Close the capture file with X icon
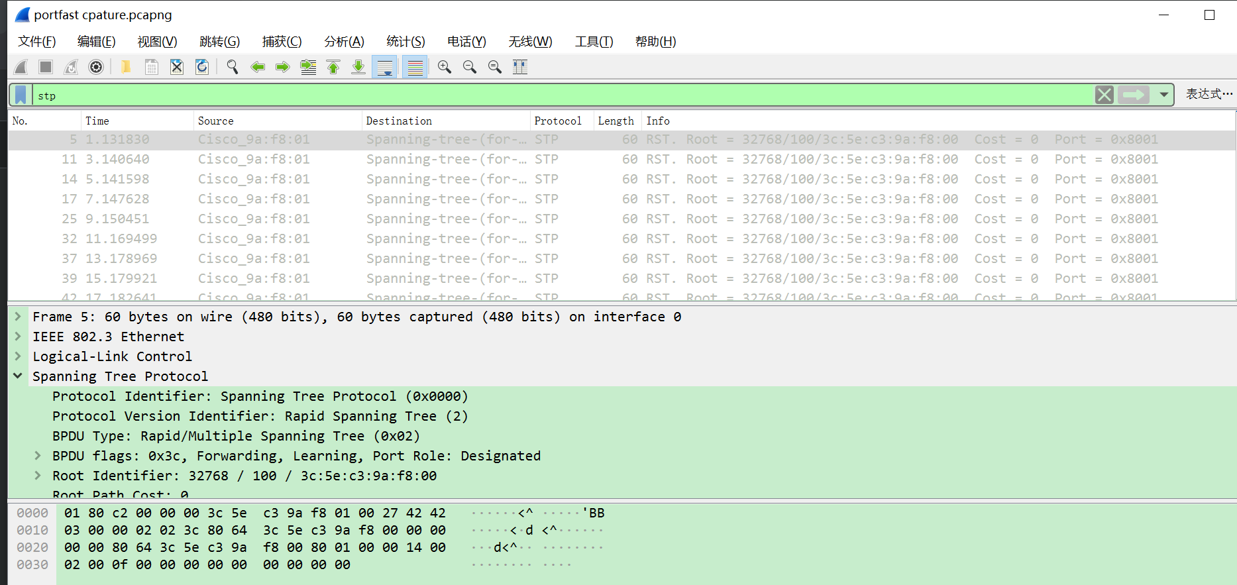 [177, 67]
